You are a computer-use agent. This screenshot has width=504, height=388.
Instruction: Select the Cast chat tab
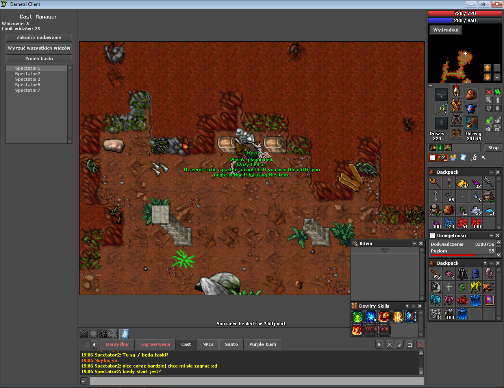coord(186,344)
